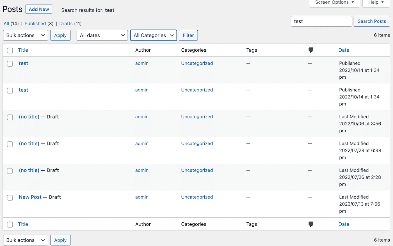
Task: Select all posts via header checkbox
Action: pos(10,51)
